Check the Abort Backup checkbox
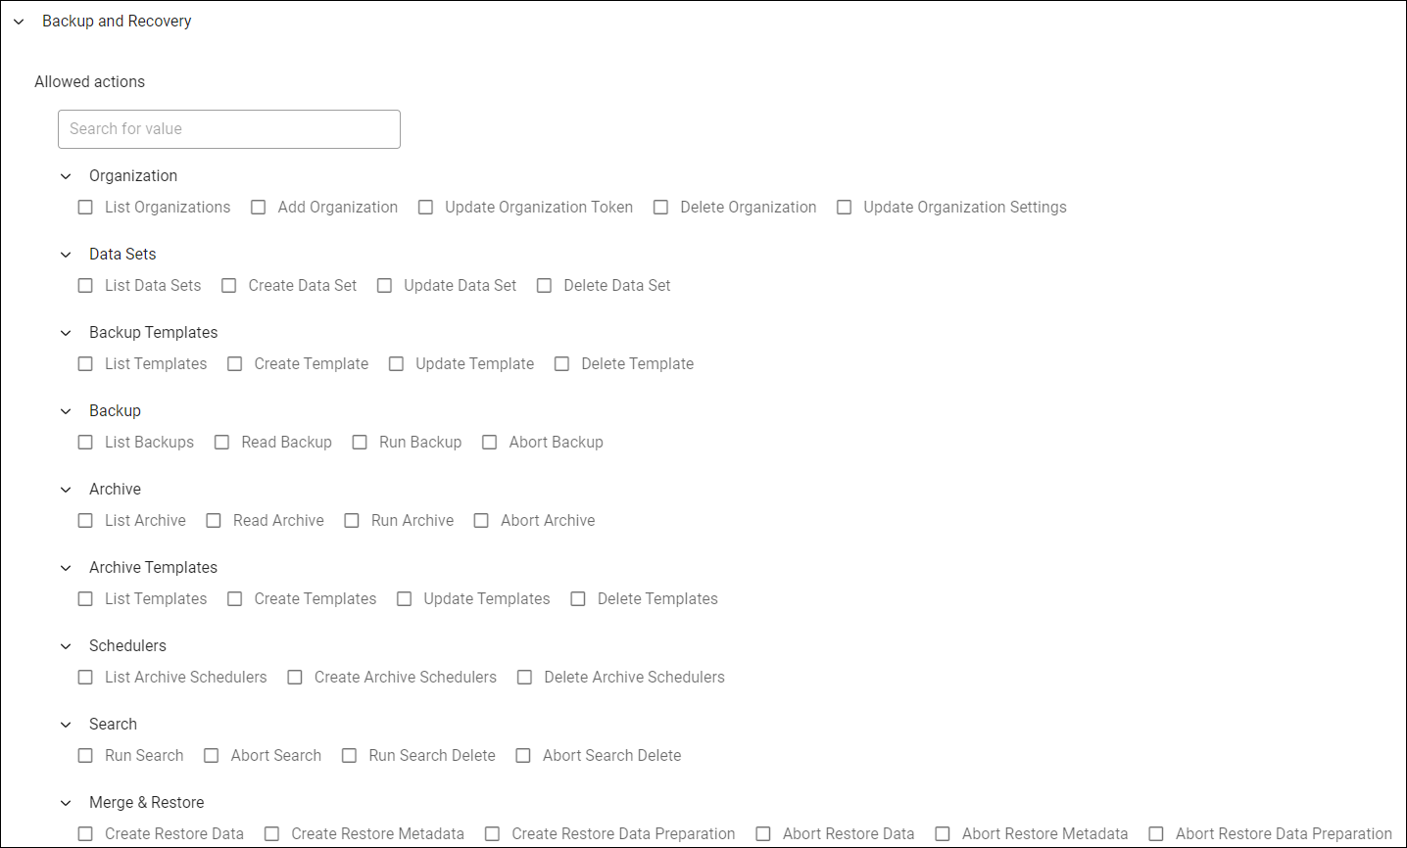 tap(489, 442)
